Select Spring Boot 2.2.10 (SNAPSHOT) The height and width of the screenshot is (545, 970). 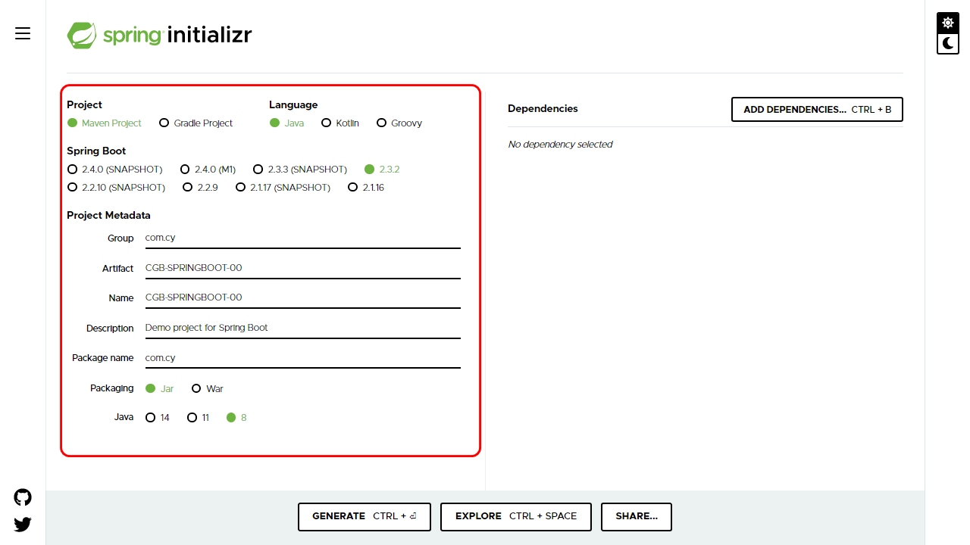(x=116, y=187)
